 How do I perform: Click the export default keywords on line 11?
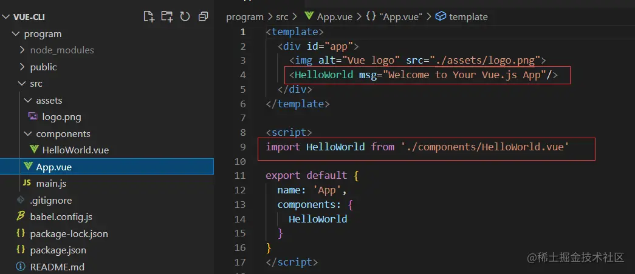click(306, 175)
